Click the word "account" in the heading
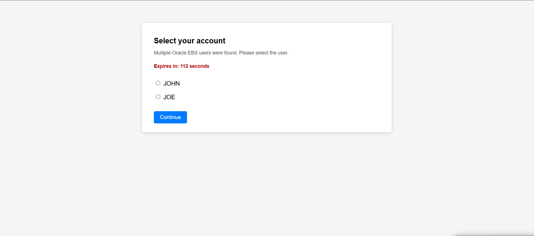The width and height of the screenshot is (534, 236). (x=211, y=41)
